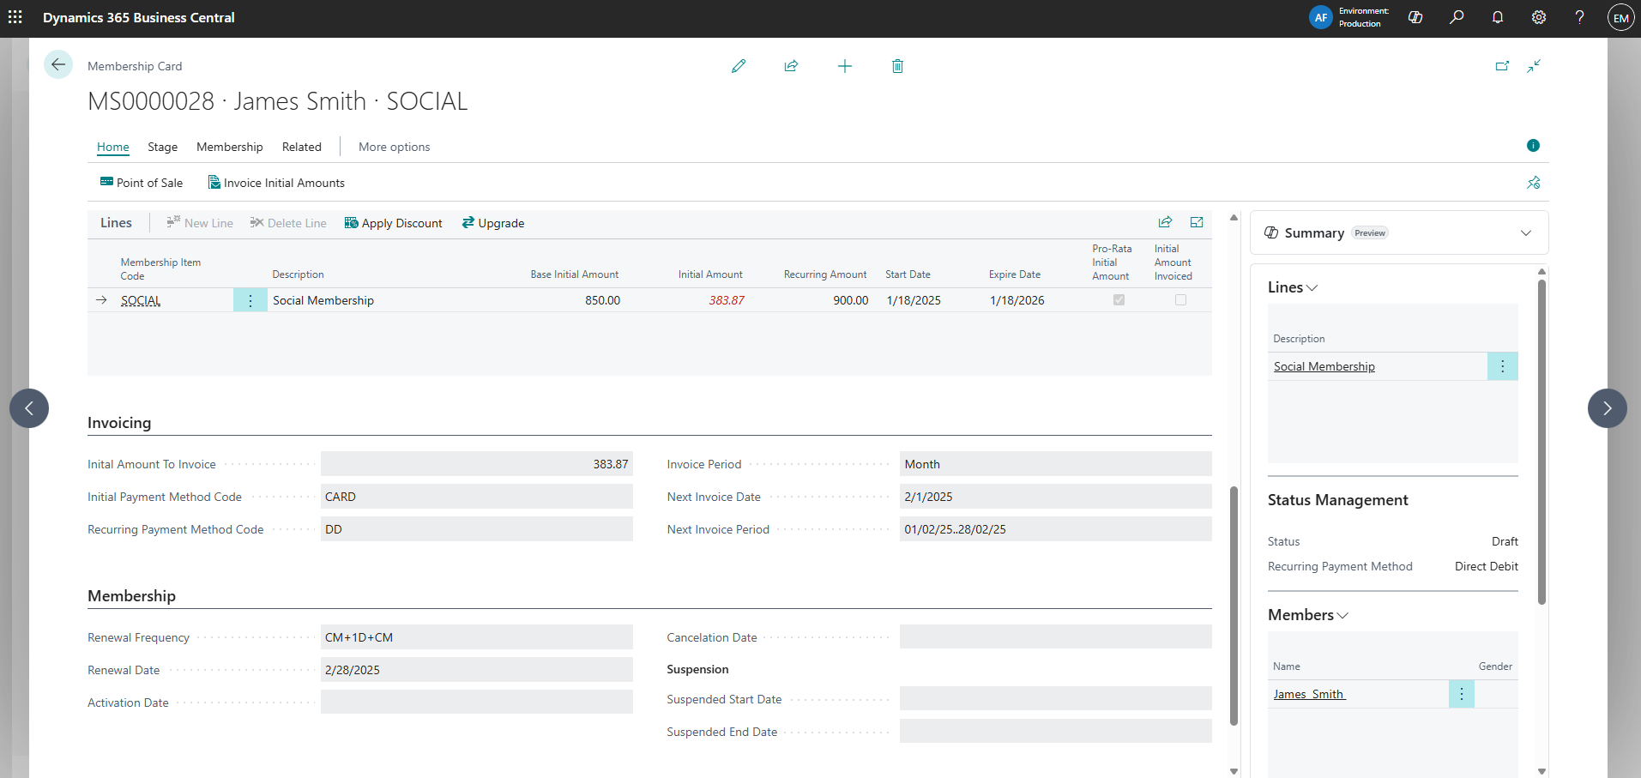This screenshot has height=778, width=1641.
Task: Toggle Initial Amount Invoiced checkbox
Action: pyautogui.click(x=1180, y=300)
